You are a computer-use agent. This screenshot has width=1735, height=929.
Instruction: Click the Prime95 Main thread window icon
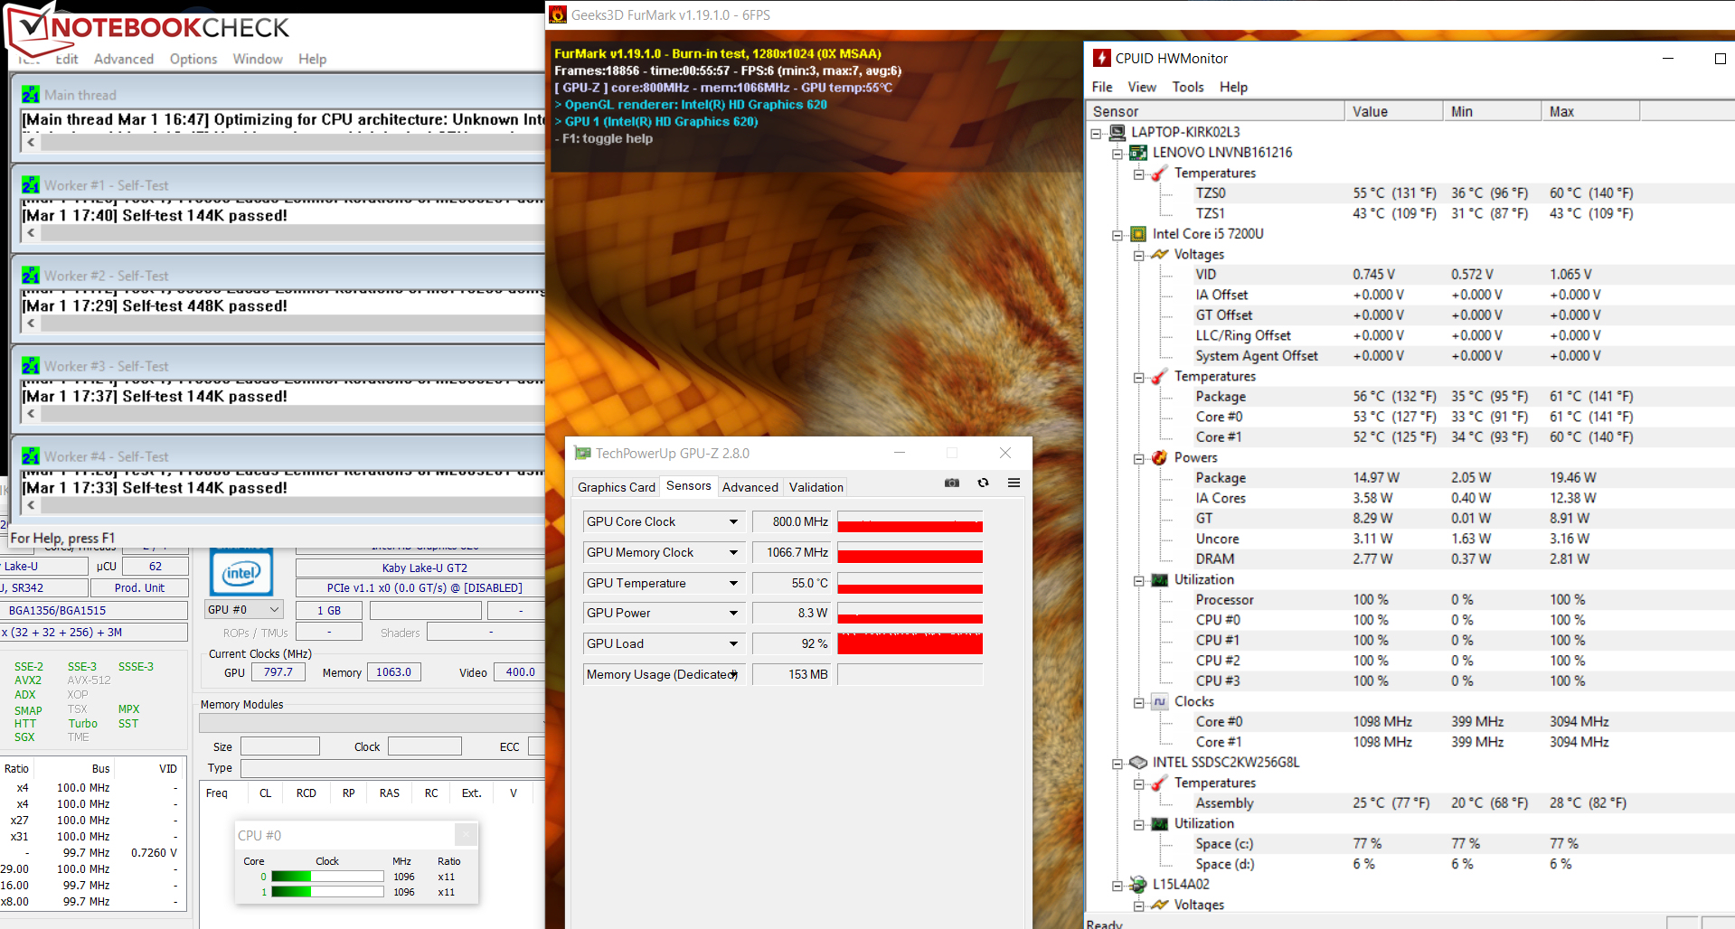click(x=31, y=95)
